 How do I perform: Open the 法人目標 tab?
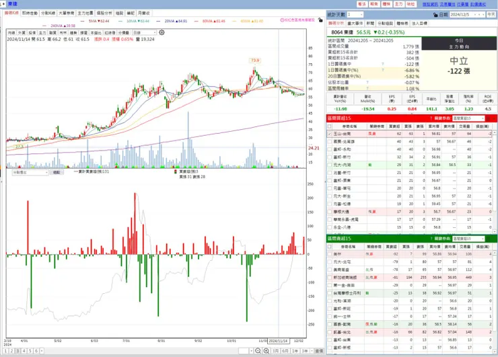(419, 24)
